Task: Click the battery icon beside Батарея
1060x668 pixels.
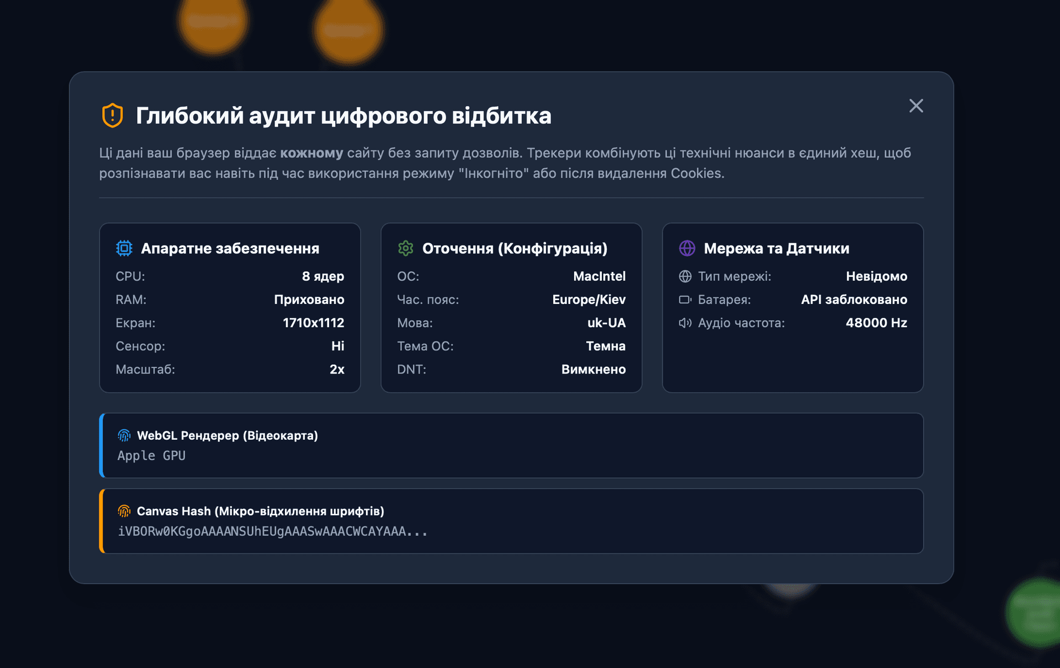Action: [x=685, y=300]
